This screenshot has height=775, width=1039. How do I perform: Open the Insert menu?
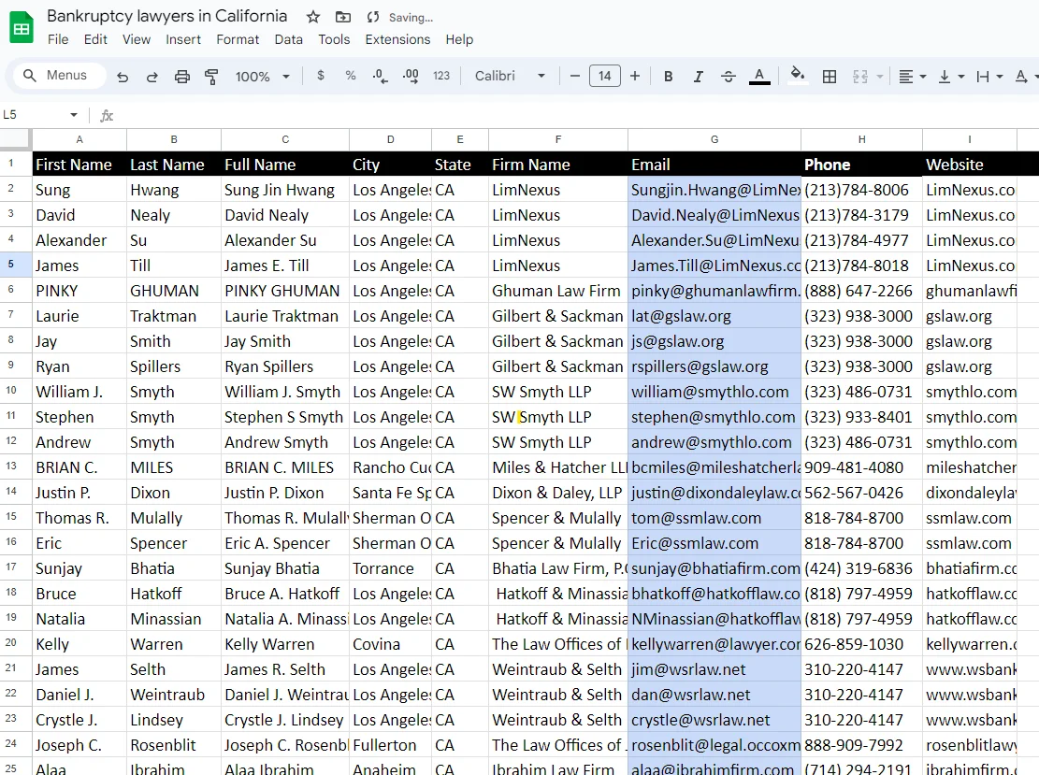pos(183,40)
